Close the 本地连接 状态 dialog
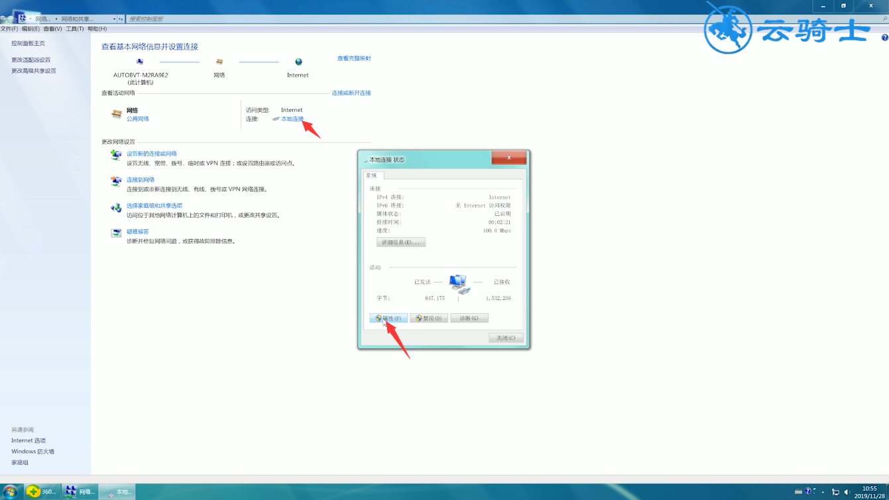 [x=509, y=158]
